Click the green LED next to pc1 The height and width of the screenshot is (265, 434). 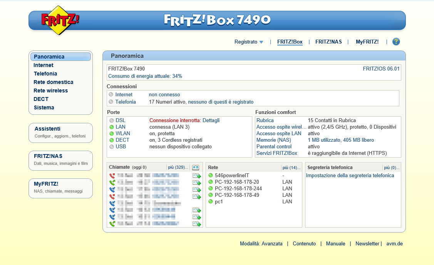point(211,201)
